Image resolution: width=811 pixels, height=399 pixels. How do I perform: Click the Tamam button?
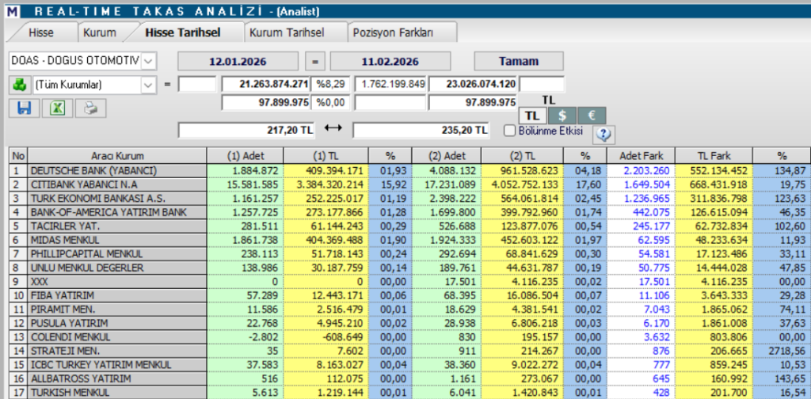click(x=519, y=61)
